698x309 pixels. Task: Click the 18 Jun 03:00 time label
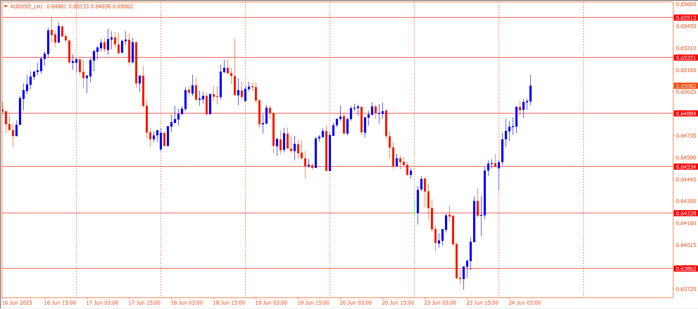pos(187,303)
